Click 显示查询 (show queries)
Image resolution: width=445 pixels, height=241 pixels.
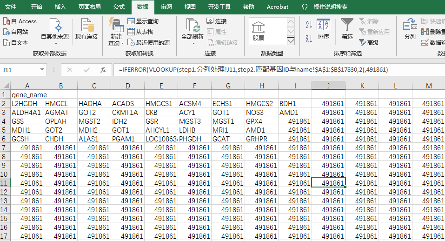pos(143,21)
